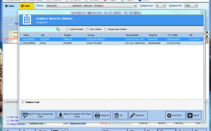This screenshot has height=131, width=211.
Task: Toggle the Fax'ı Göster checkbox
Action: tap(88, 29)
